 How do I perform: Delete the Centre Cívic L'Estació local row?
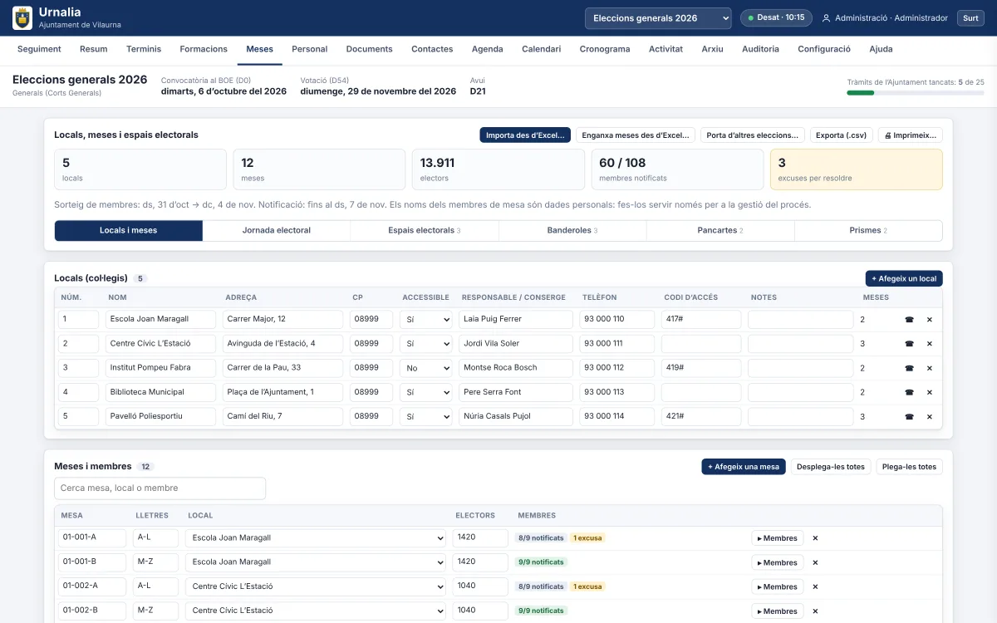pos(930,344)
